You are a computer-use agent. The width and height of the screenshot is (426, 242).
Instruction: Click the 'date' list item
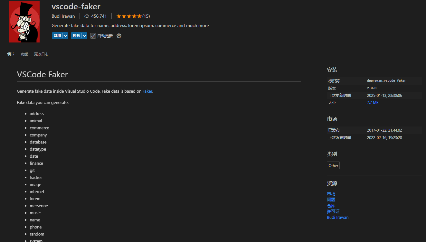(34, 156)
